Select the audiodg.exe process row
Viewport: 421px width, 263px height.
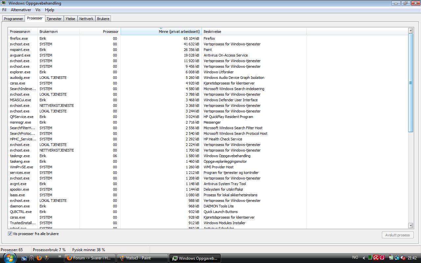tap(208, 78)
